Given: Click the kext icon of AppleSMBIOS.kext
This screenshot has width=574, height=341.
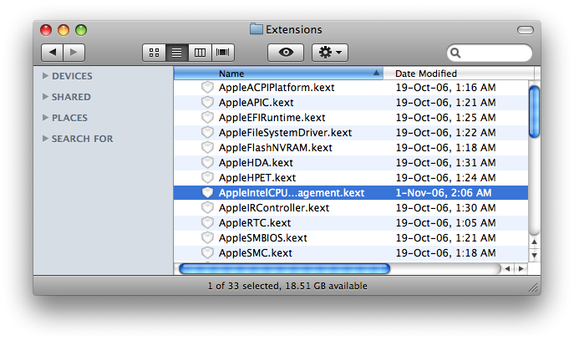Looking at the screenshot, I should click(207, 237).
